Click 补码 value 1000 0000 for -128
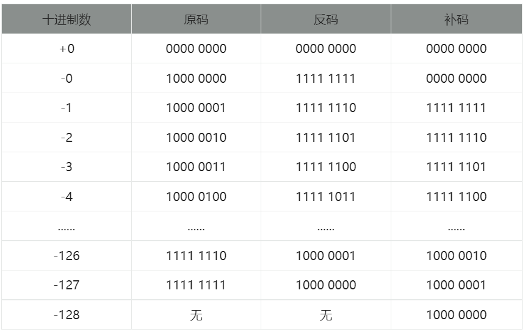The width and height of the screenshot is (525, 332). pyautogui.click(x=456, y=315)
